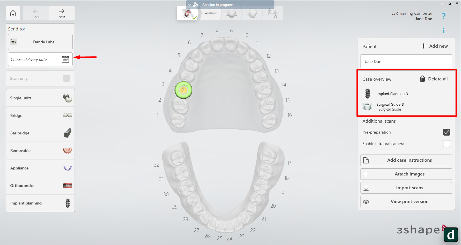The width and height of the screenshot is (461, 245).
Task: Select the green implant marker on tooth 3
Action: pos(183,90)
